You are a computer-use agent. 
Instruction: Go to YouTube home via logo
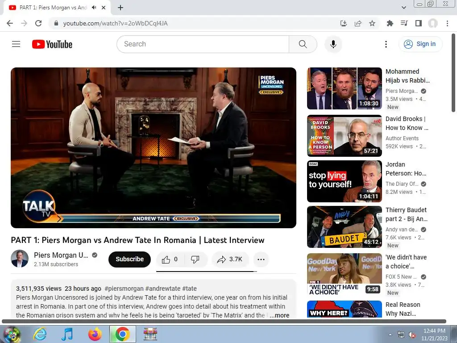click(x=52, y=44)
